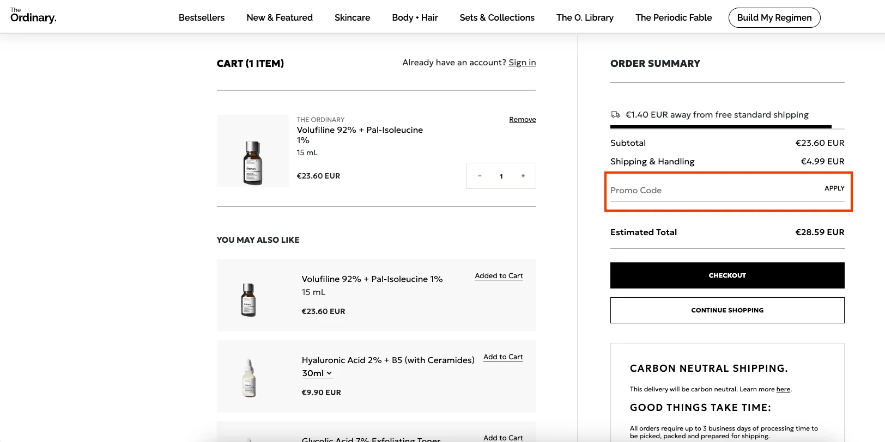Follow the Sign in link
The width and height of the screenshot is (885, 442).
pyautogui.click(x=522, y=63)
